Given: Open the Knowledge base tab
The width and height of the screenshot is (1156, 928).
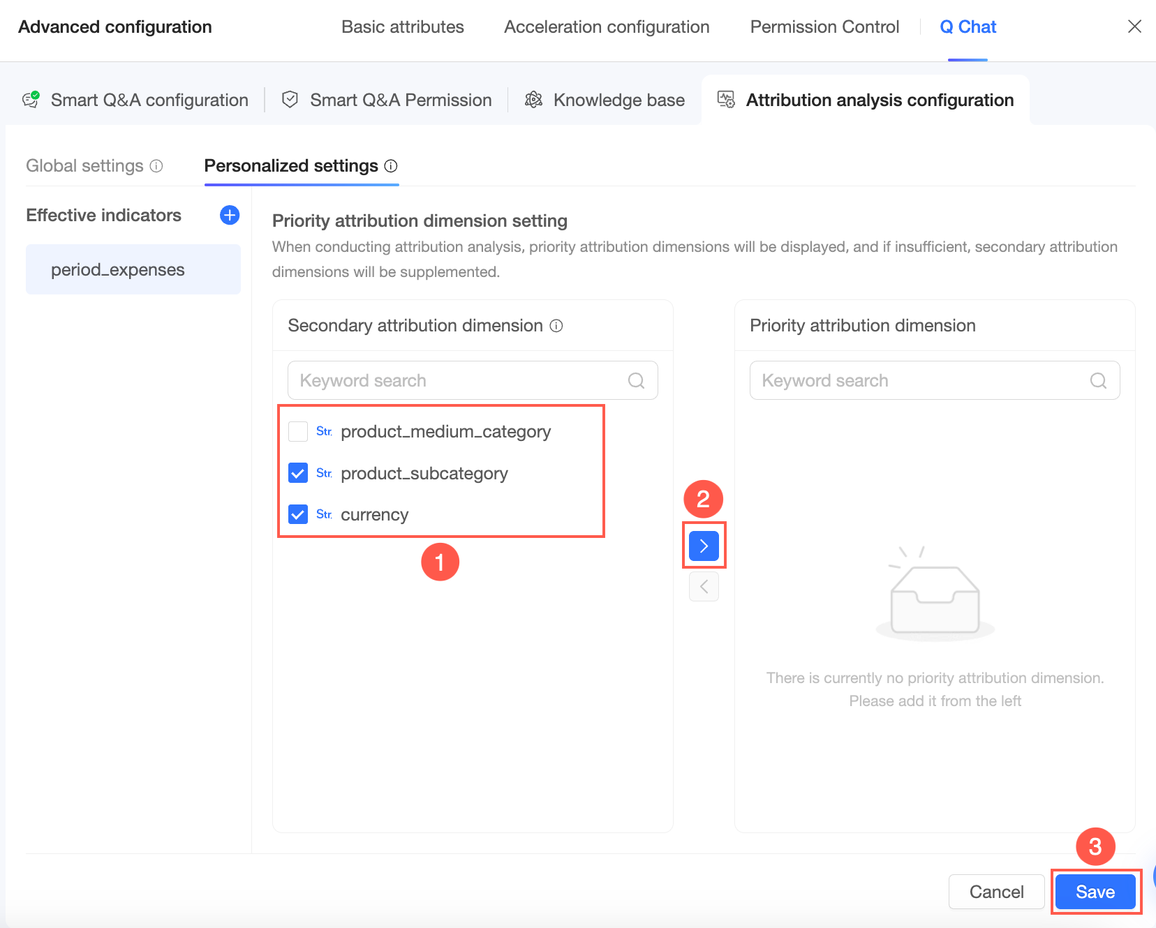Looking at the screenshot, I should (x=605, y=100).
